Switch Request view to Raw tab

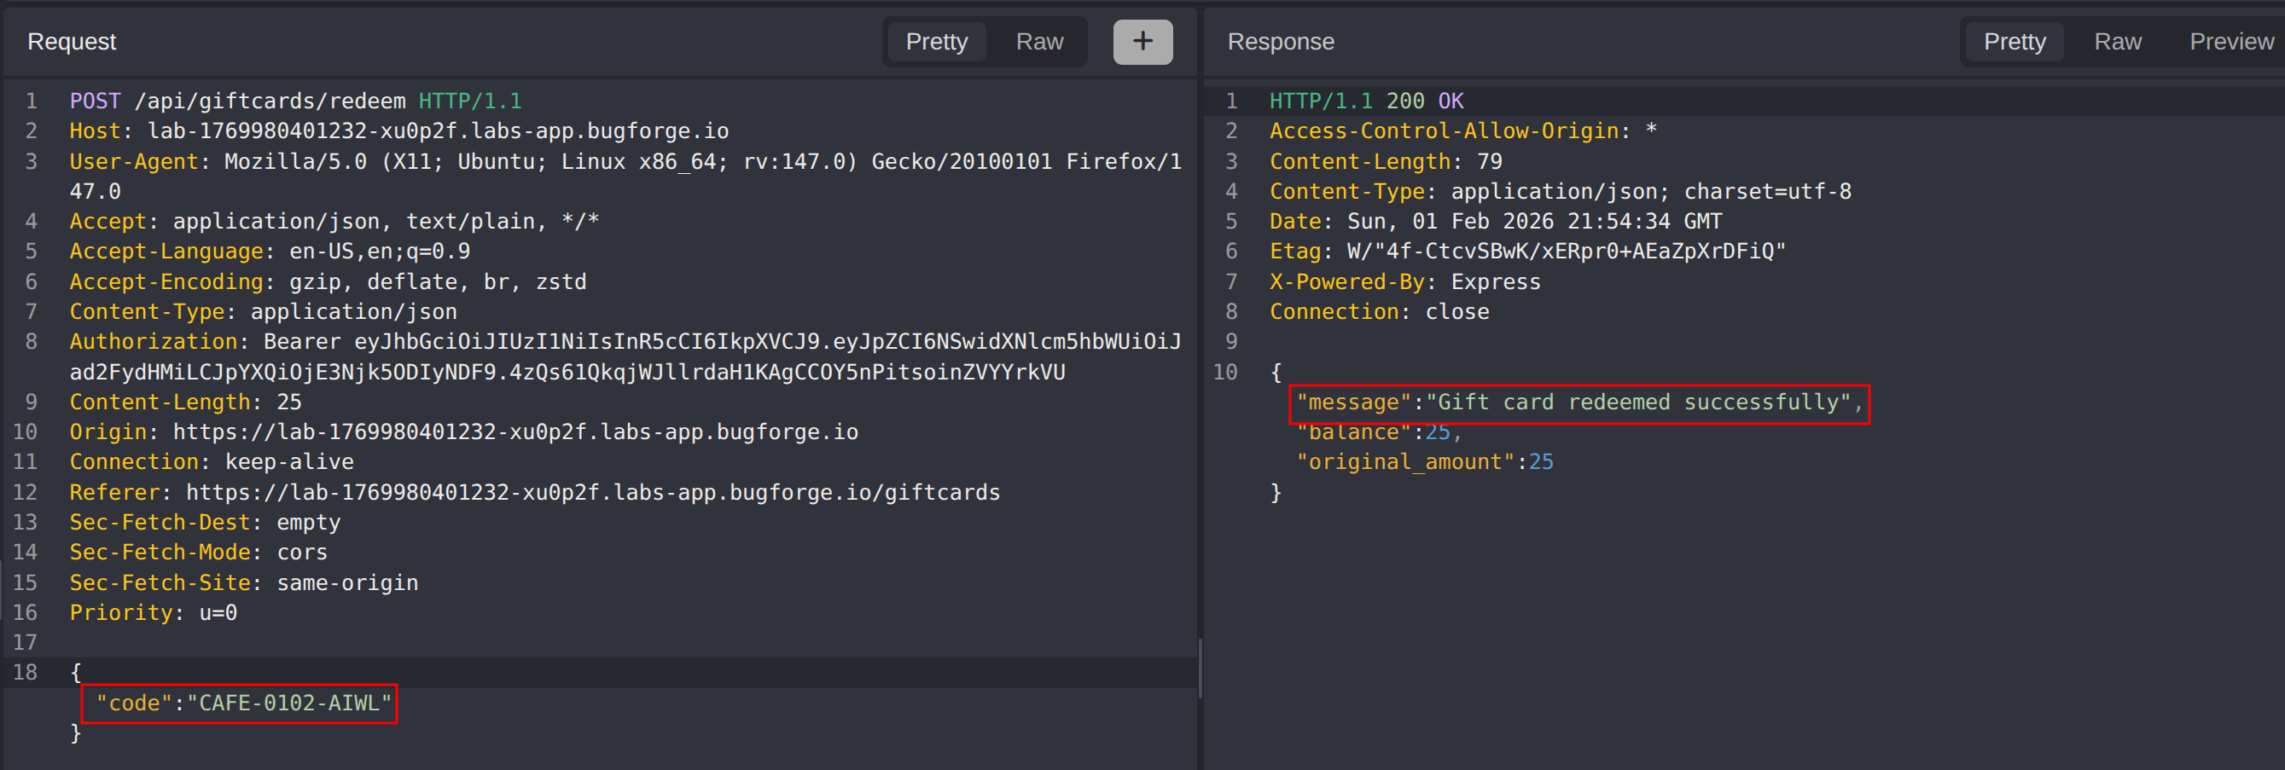pos(1038,42)
